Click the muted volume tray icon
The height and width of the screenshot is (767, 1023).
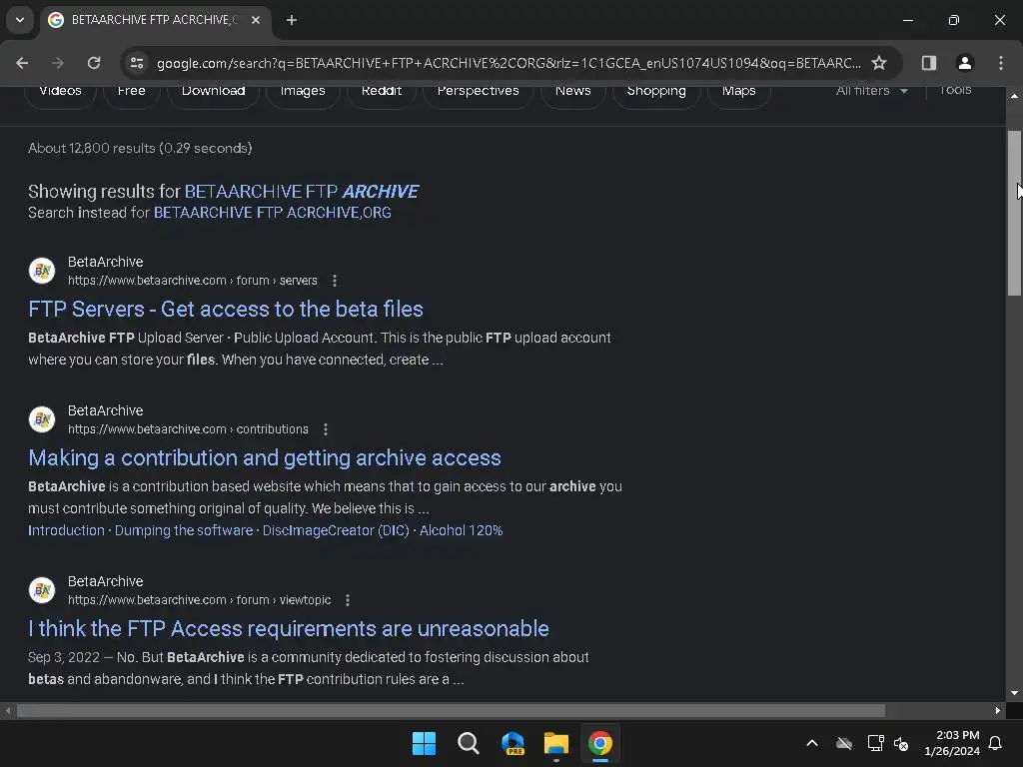pos(901,743)
